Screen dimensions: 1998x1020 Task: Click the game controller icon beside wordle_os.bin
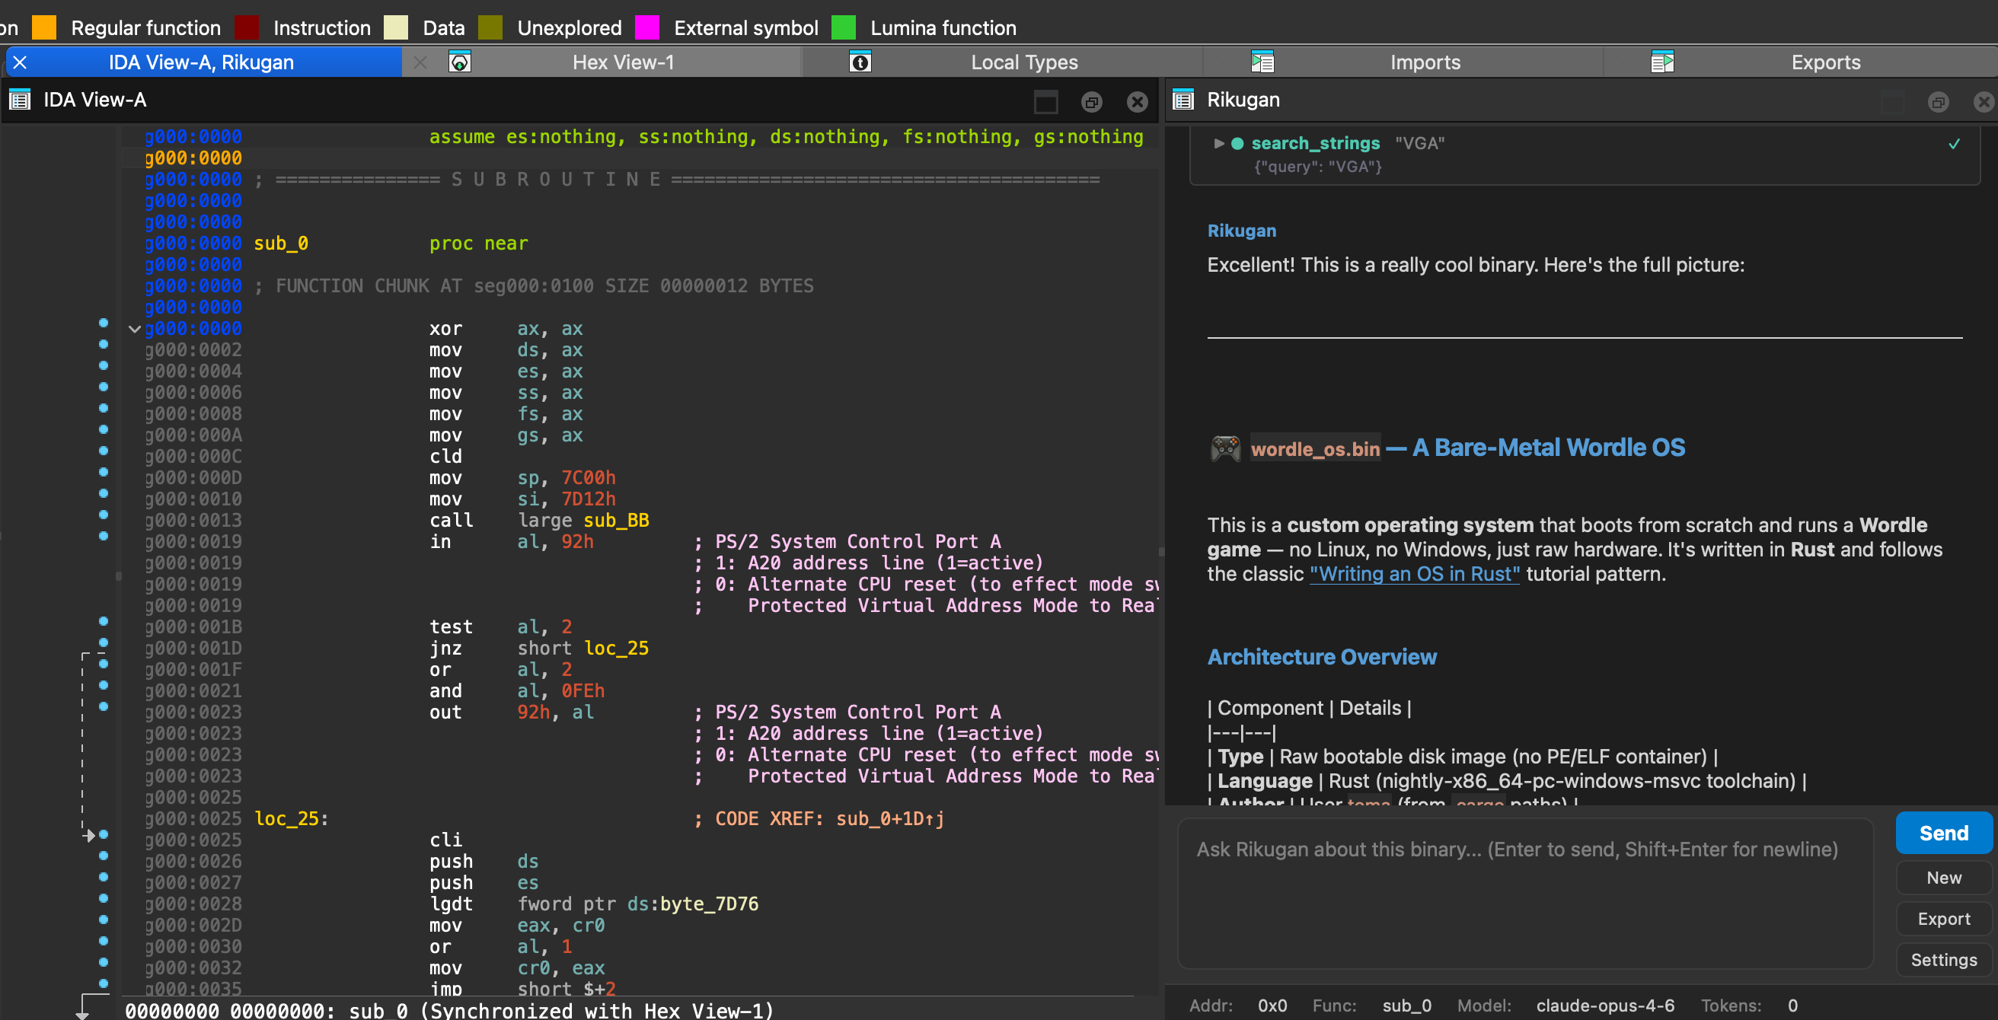pos(1226,448)
